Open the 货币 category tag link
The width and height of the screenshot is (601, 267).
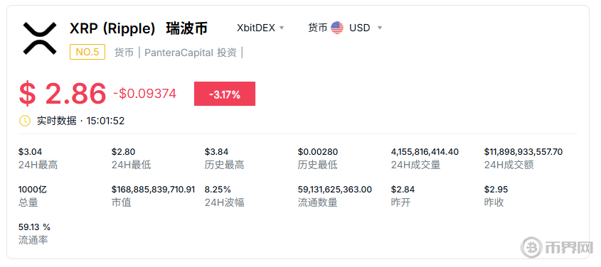tap(124, 53)
